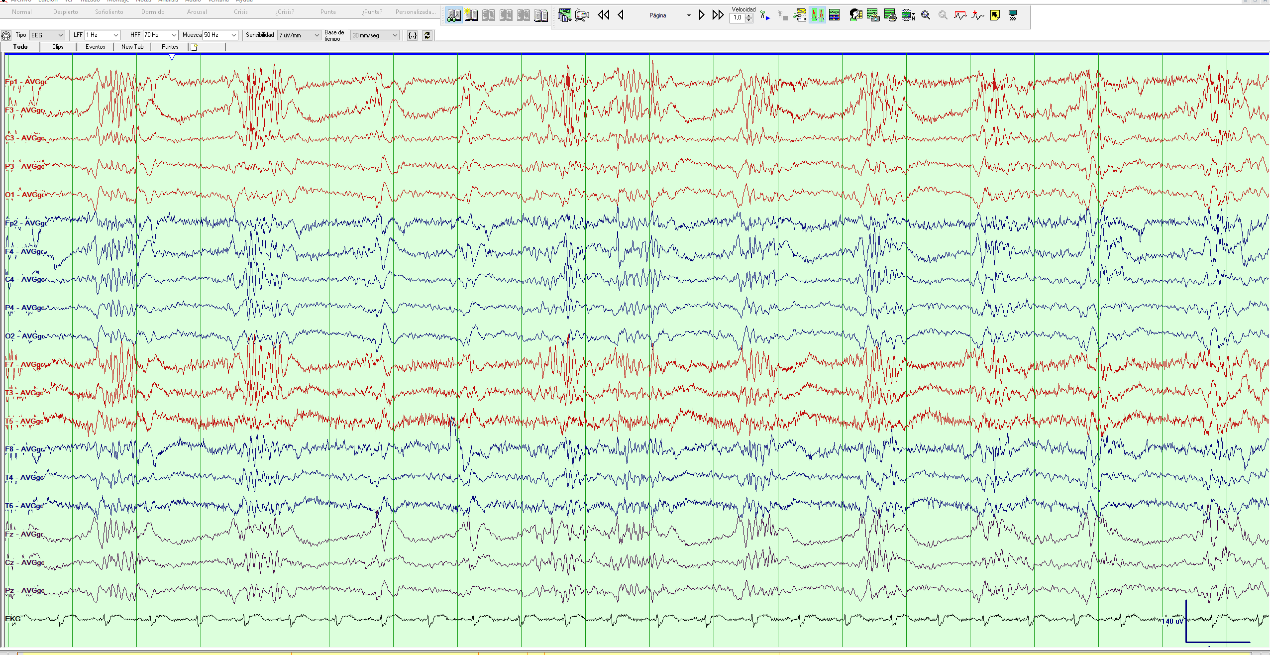This screenshot has height=655, width=1270.
Task: Click the monitor with chevrons icon
Action: tap(1013, 15)
